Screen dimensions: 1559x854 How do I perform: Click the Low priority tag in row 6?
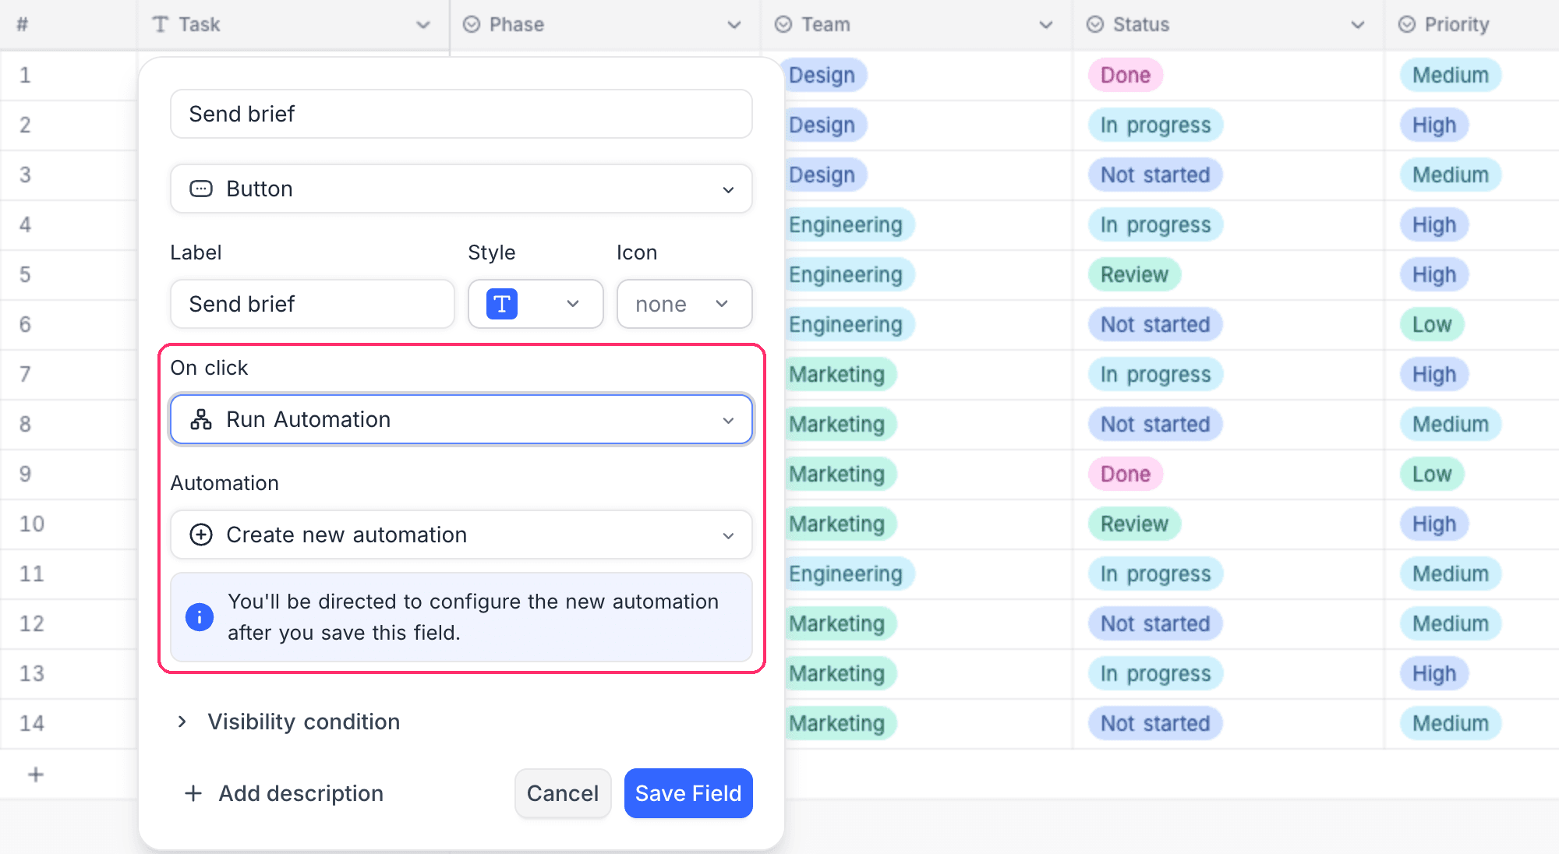coord(1432,324)
